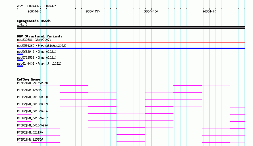Click the magenta line under PTBP2|NM_021190
The height and width of the screenshot is (146, 253).
(x=131, y=135)
